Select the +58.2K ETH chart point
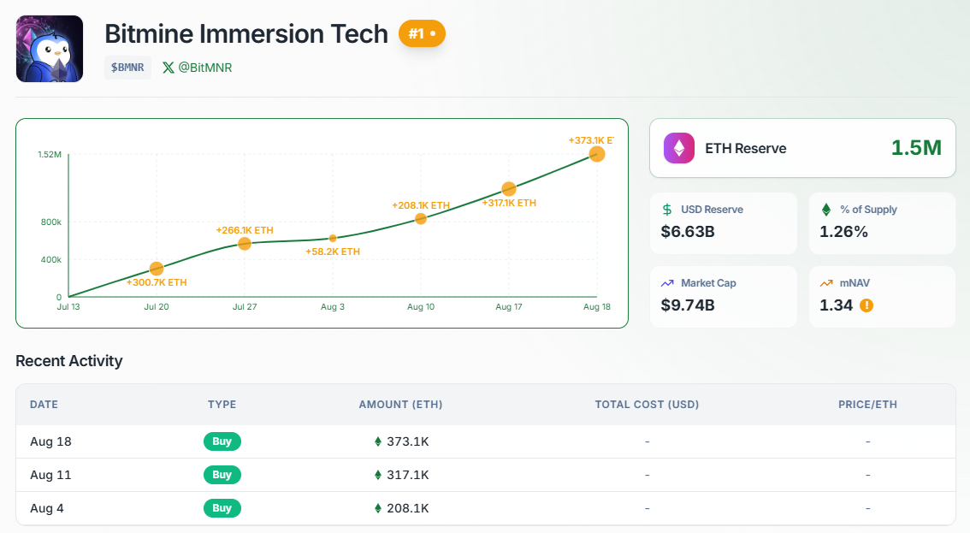 click(x=333, y=238)
